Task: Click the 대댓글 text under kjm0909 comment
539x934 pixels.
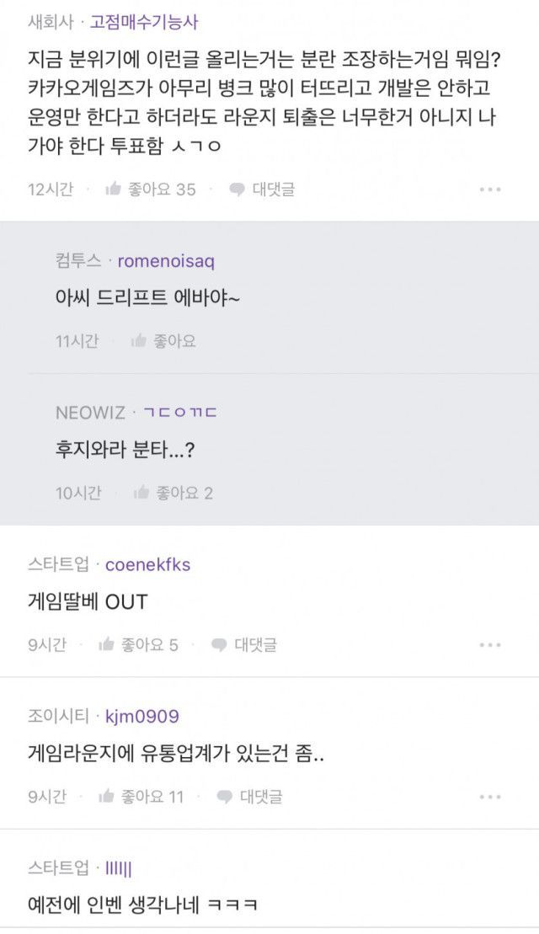Action: [x=261, y=796]
